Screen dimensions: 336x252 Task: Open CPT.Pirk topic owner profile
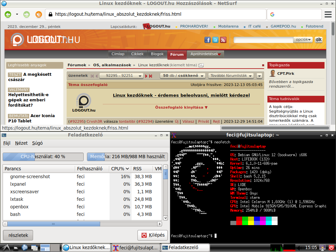click(x=286, y=73)
